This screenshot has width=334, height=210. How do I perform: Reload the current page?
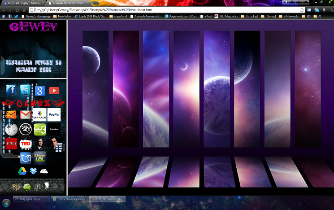click(x=17, y=10)
